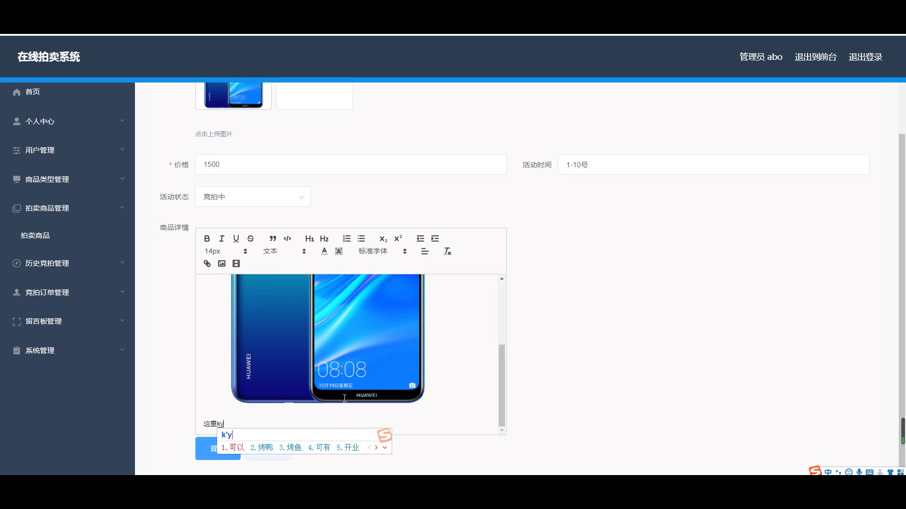
Task: Create an ordered numbered list
Action: tap(346, 238)
